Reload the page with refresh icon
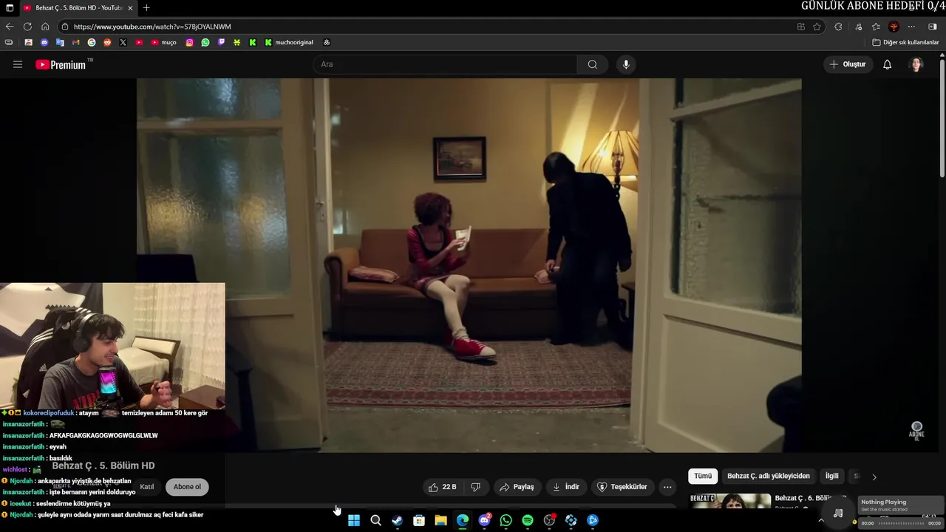Image resolution: width=946 pixels, height=532 pixels. click(27, 27)
